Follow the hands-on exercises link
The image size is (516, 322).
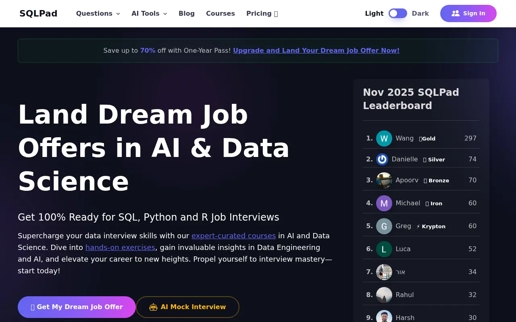(120, 247)
